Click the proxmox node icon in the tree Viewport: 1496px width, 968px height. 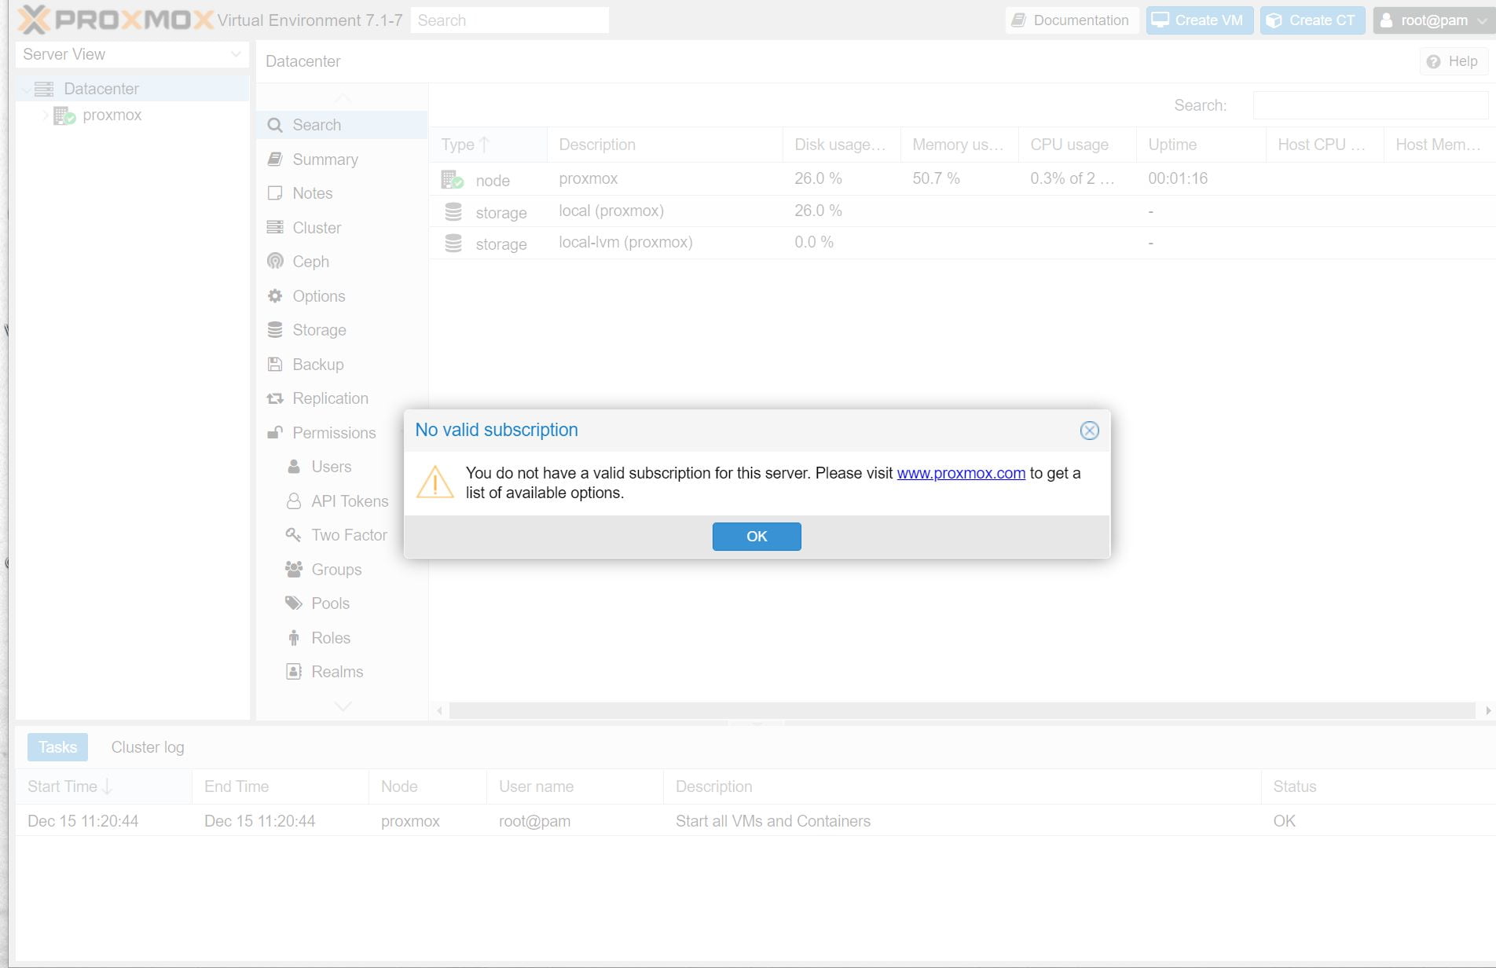point(64,115)
